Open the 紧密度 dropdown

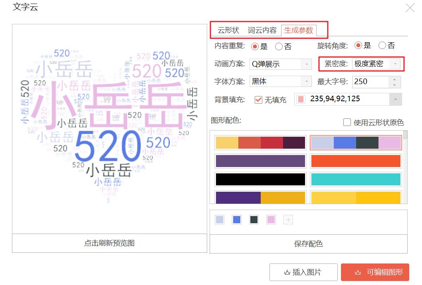[x=395, y=64]
